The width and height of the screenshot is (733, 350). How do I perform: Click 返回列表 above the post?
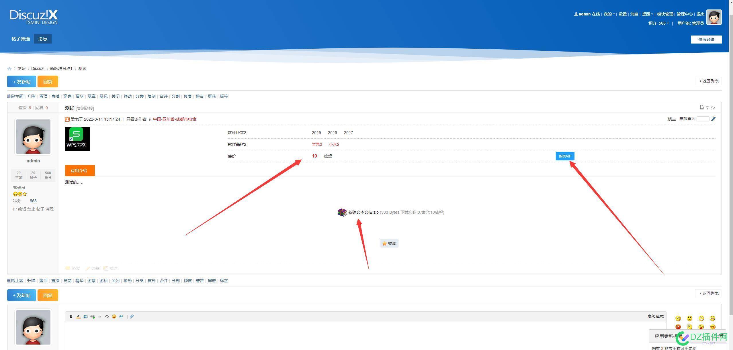[708, 81]
